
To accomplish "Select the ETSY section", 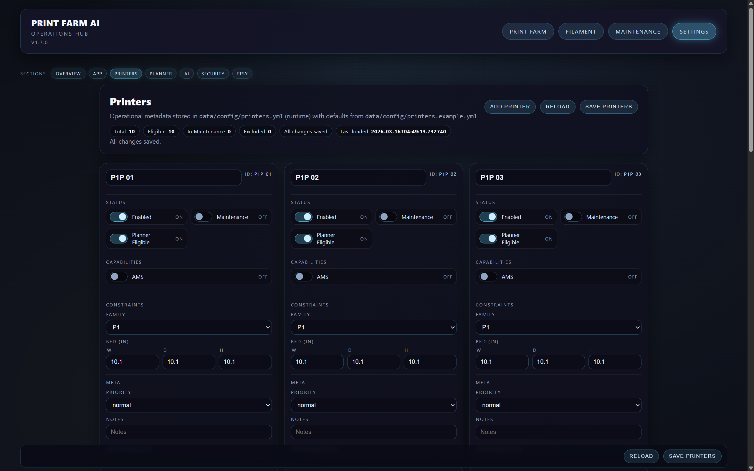I will point(242,74).
